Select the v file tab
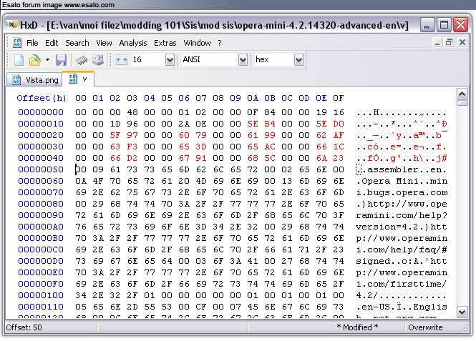Screen dimensions: 476x341 (x=78, y=79)
